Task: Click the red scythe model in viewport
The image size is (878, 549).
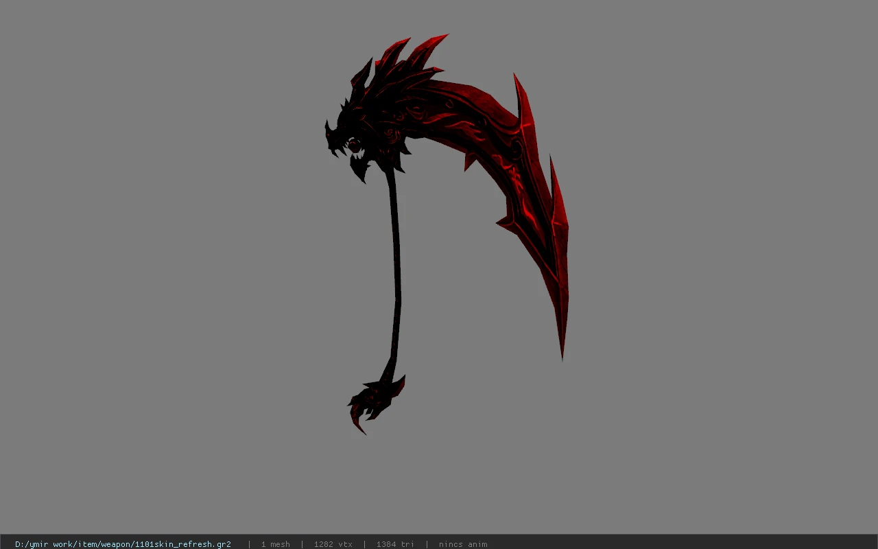Action: point(447,233)
